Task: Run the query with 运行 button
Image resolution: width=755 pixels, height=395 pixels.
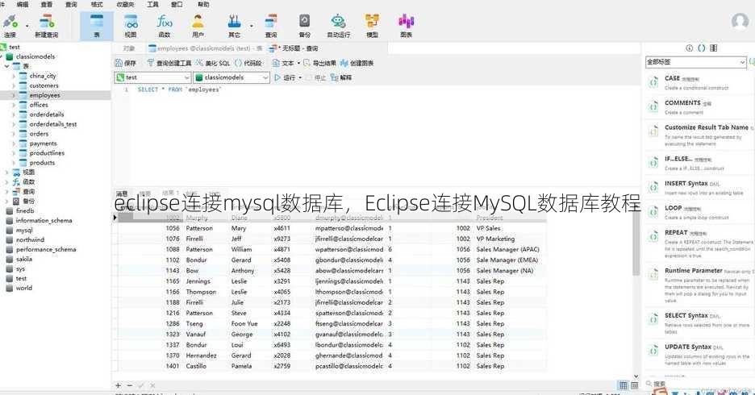Action: (x=285, y=77)
